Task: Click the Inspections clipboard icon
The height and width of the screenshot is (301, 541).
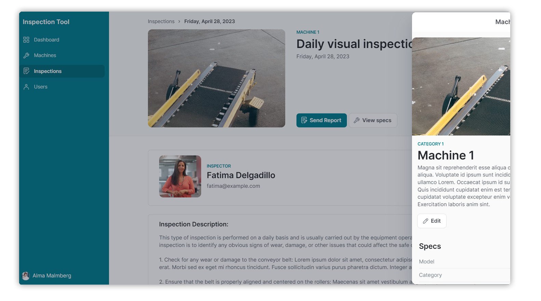Action: pos(26,71)
